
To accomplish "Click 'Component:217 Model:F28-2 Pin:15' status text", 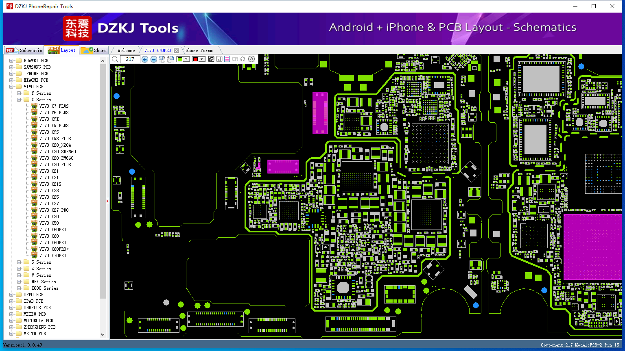I will [x=580, y=345].
